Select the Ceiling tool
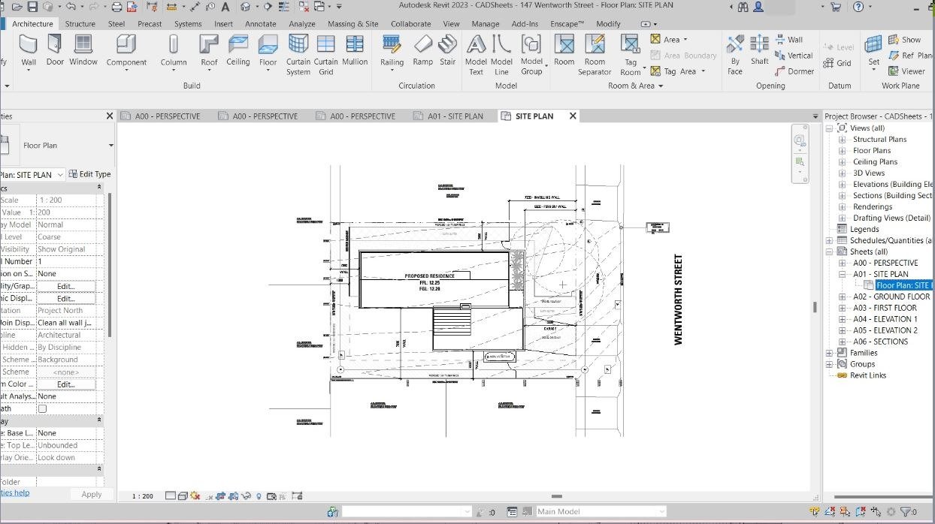This screenshot has width=935, height=524. (x=238, y=50)
